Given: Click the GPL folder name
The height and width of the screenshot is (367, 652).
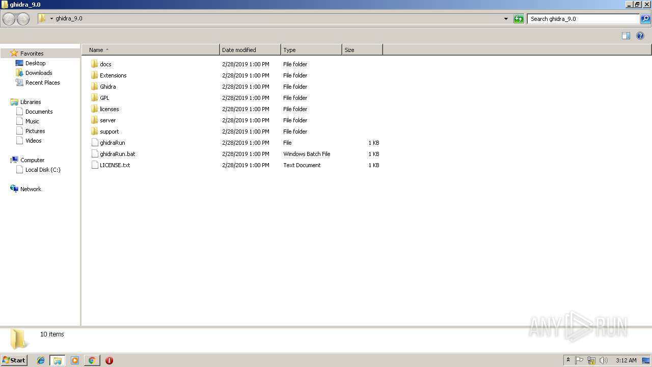Looking at the screenshot, I should coord(104,98).
